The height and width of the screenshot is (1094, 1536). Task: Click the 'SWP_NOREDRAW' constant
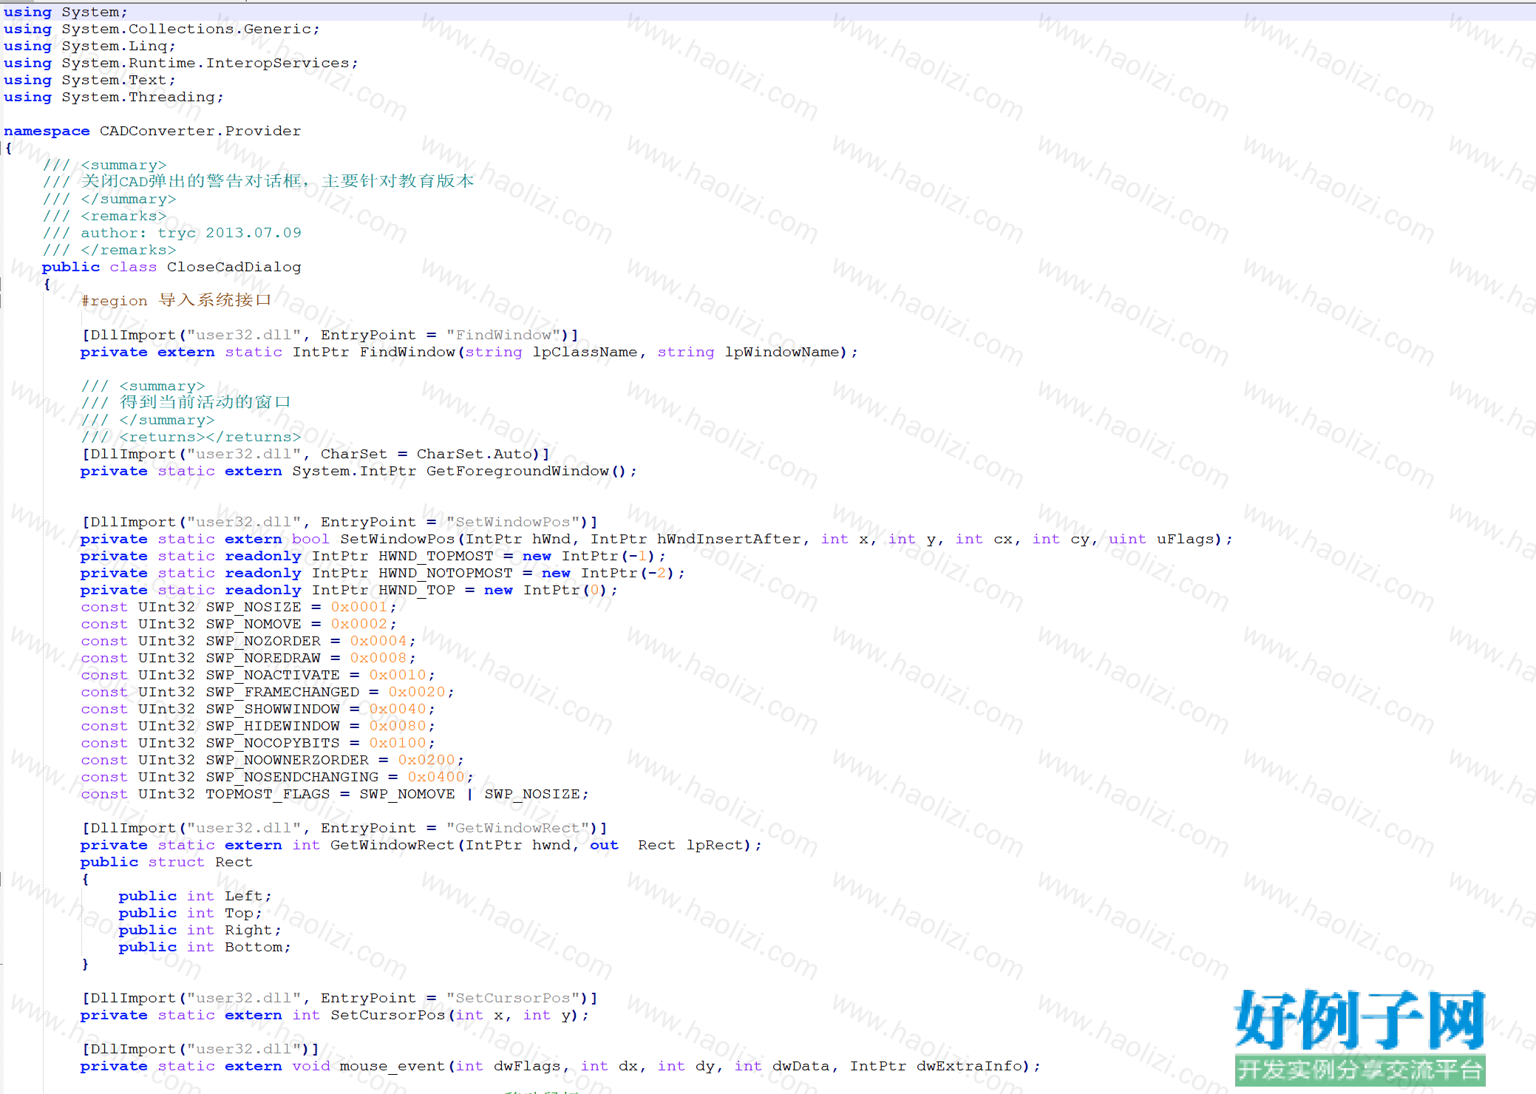[x=263, y=658]
